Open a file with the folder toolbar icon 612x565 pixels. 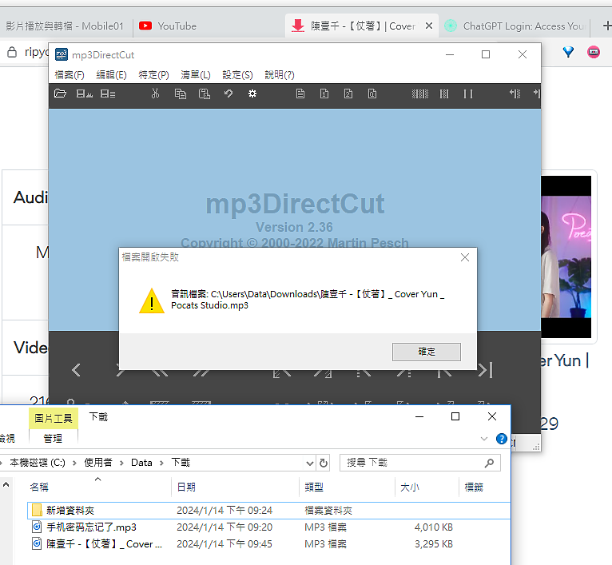click(60, 94)
